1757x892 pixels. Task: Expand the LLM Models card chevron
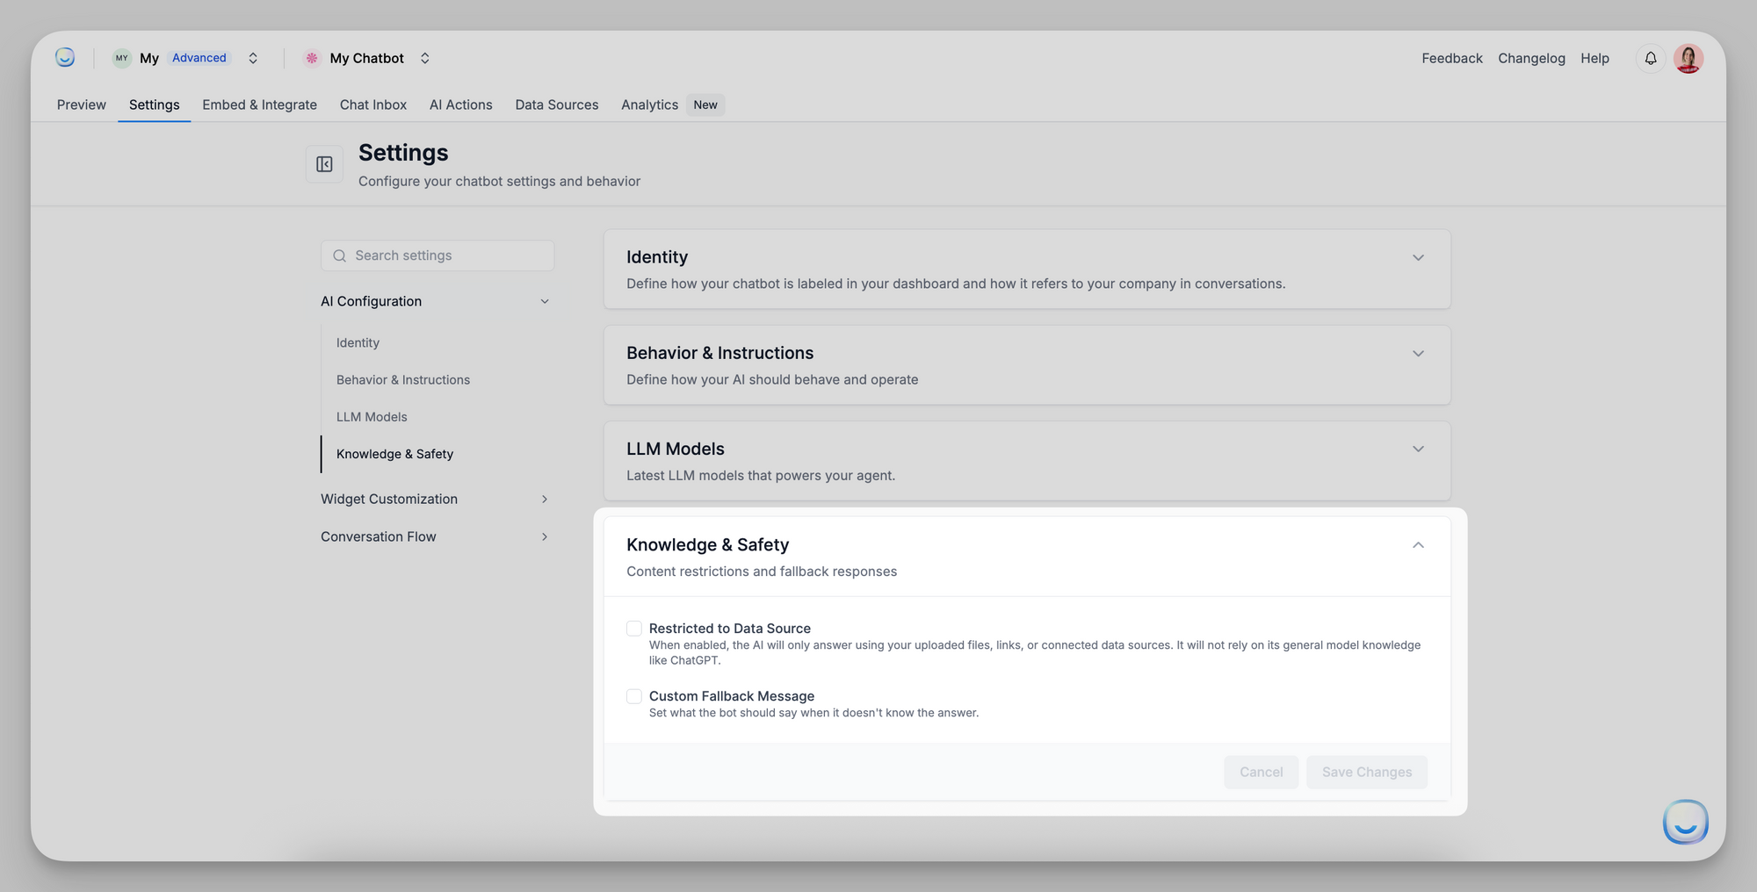point(1418,449)
